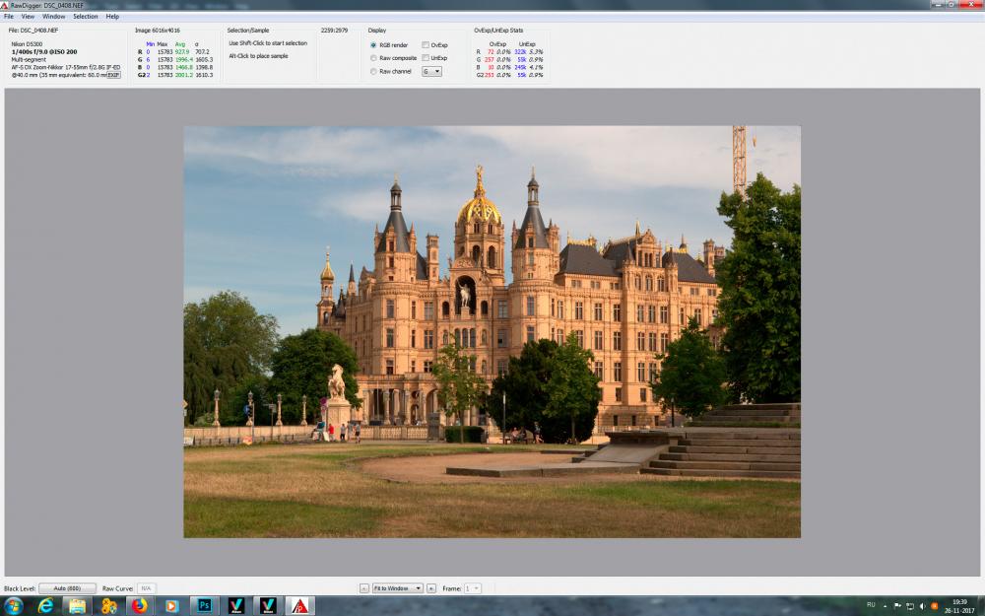985x616 pixels.
Task: Expand the Fit to Window zoom dropdown
Action: click(398, 588)
